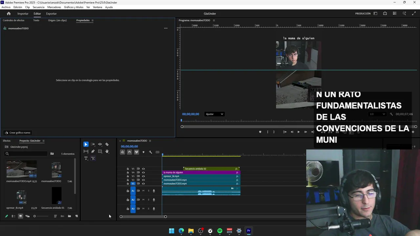Click the Importar link
Screen dimensions: 420x236
pyautogui.click(x=23, y=14)
